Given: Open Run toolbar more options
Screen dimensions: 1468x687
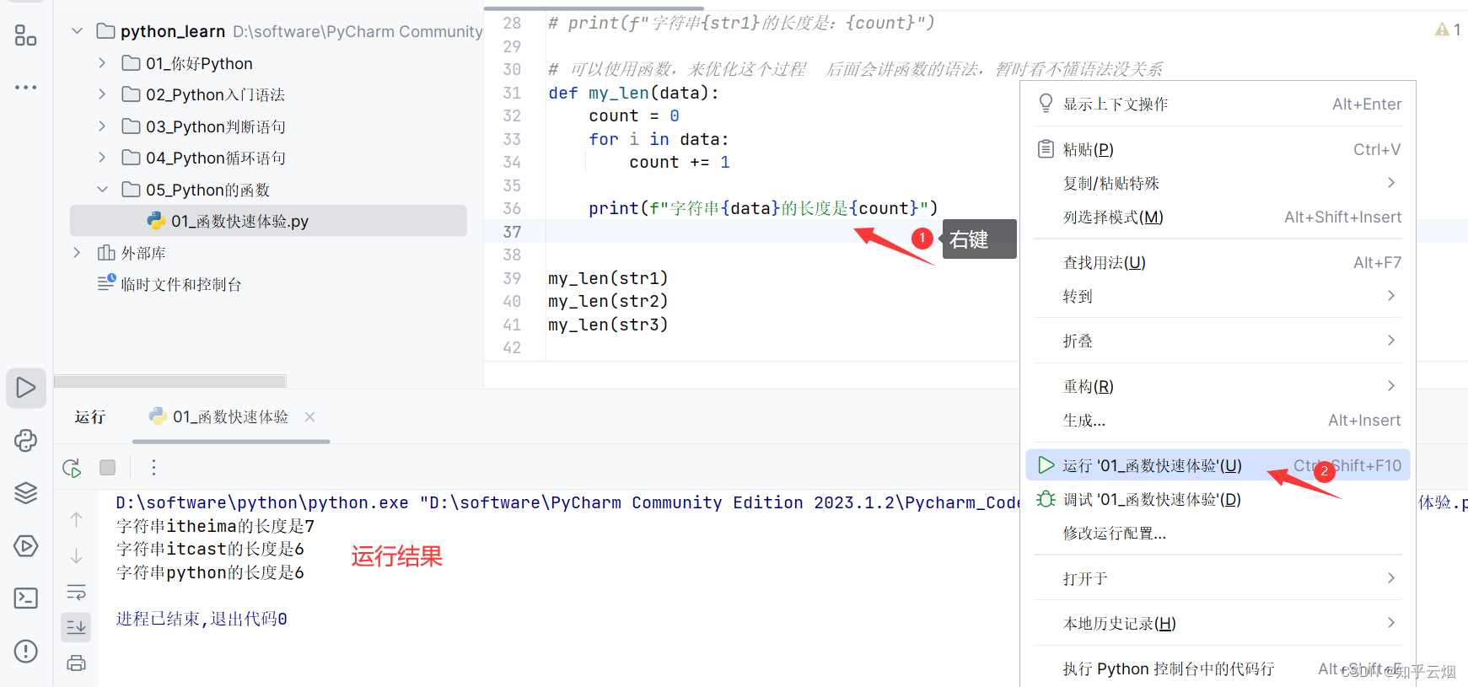Looking at the screenshot, I should [153, 467].
